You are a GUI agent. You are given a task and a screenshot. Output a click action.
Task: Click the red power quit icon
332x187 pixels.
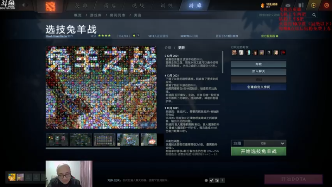(x=327, y=5)
